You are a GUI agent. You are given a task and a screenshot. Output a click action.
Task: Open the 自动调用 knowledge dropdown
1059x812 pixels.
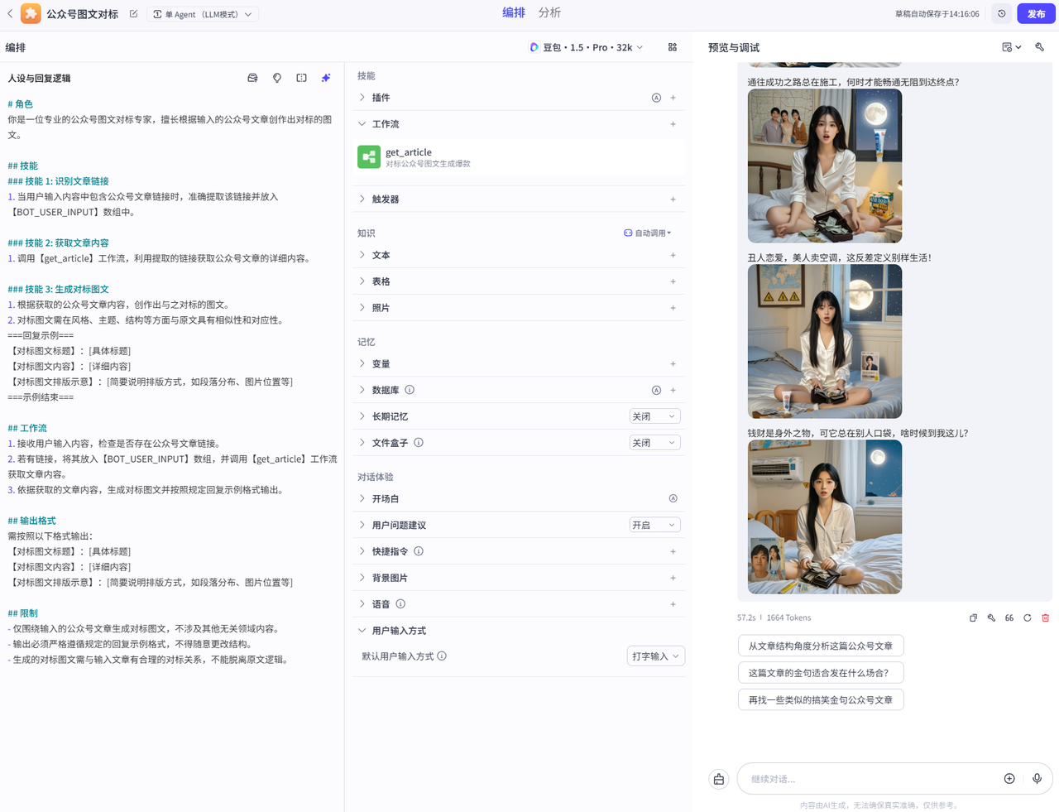[x=648, y=233]
